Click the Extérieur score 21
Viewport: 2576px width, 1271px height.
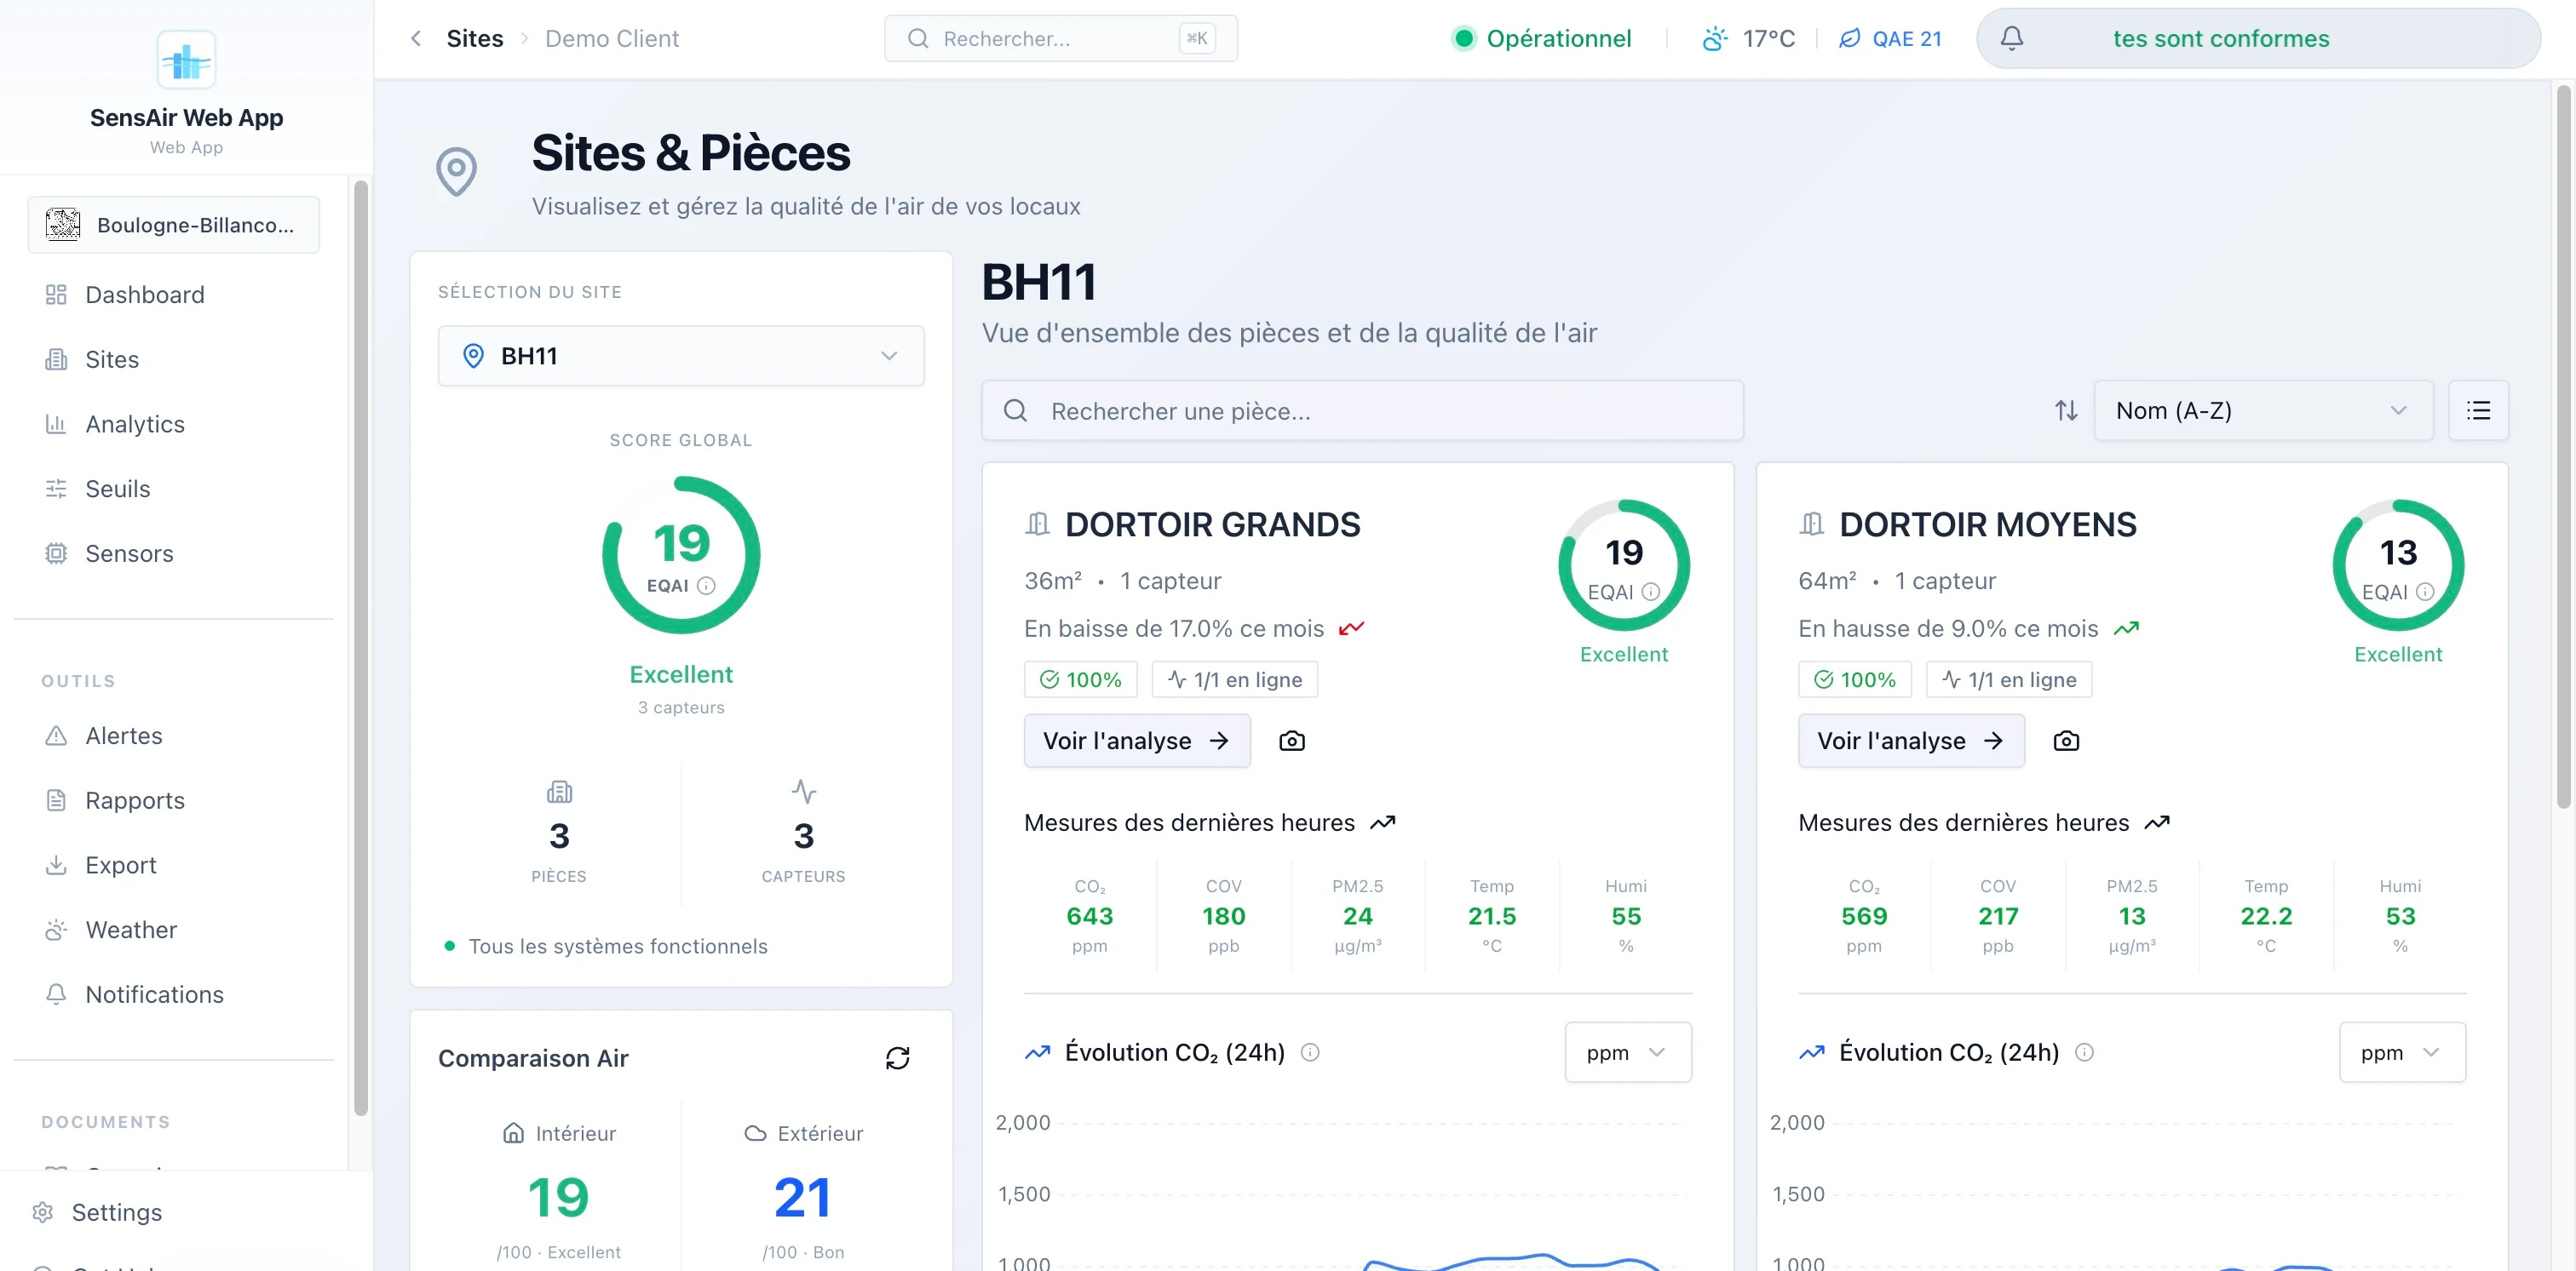point(803,1198)
